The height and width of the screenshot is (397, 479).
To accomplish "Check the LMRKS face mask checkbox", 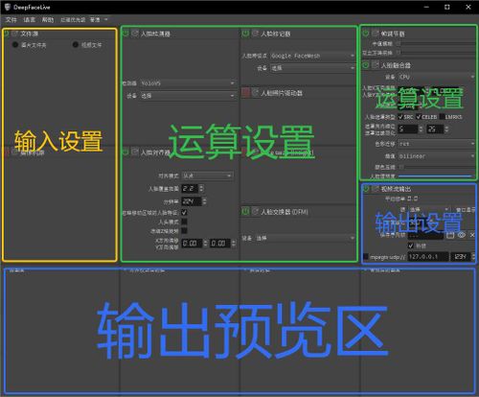I will 442,117.
